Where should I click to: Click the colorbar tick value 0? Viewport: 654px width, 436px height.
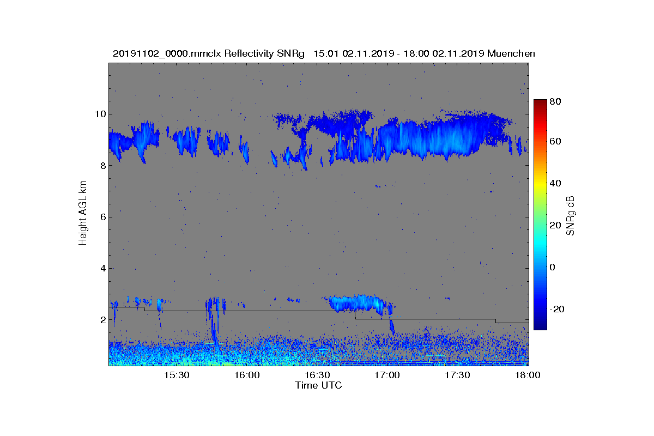[554, 267]
